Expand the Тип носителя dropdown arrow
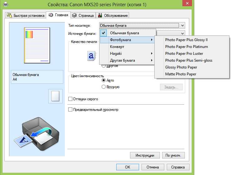The height and width of the screenshot is (175, 231). pyautogui.click(x=182, y=26)
